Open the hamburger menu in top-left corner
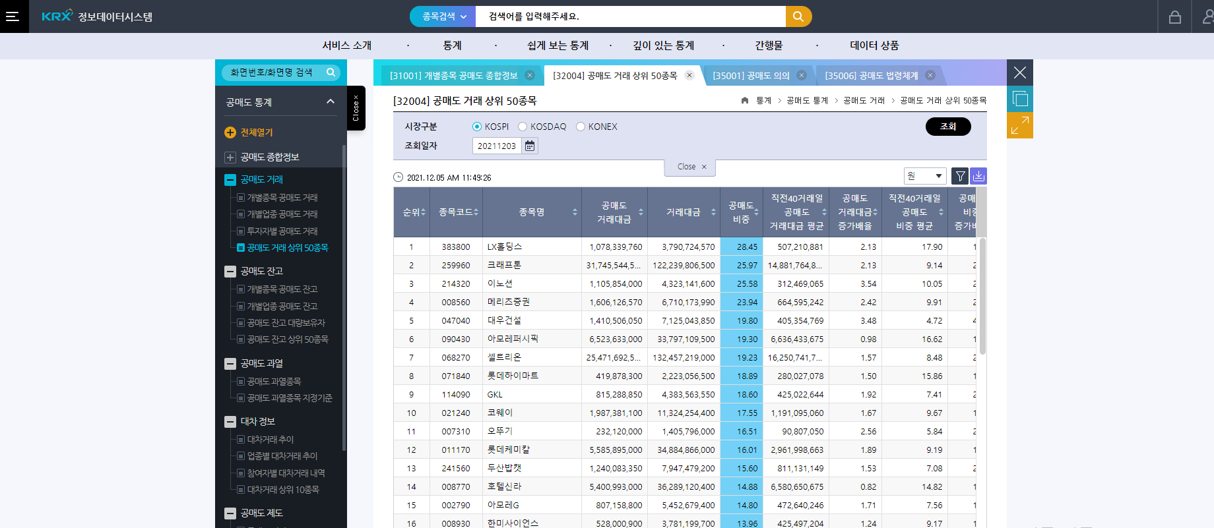Viewport: 1214px width, 528px height. click(x=13, y=16)
